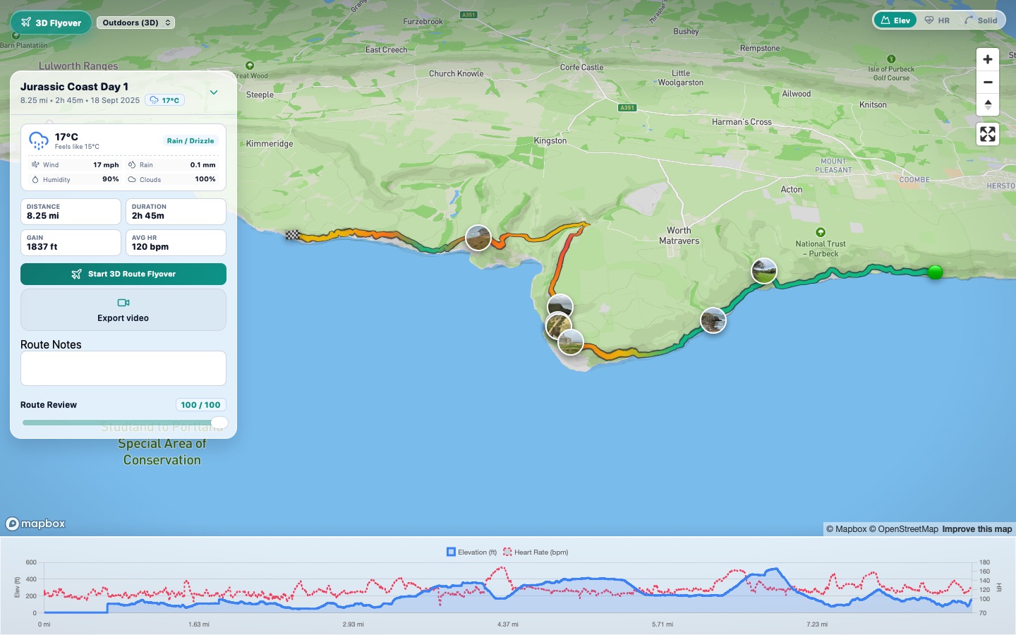The image size is (1016, 635).
Task: Click the GAIN 1837 ft card
Action: (x=71, y=243)
